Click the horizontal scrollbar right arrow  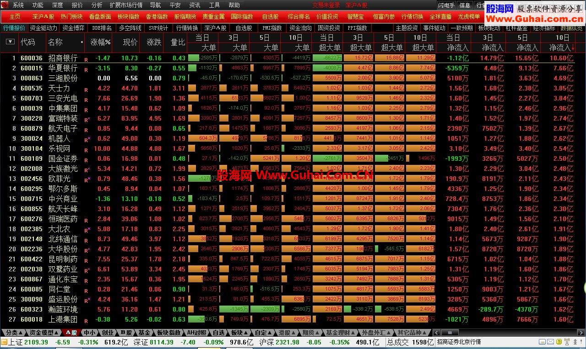tap(581, 333)
